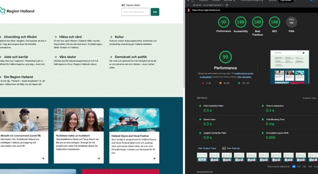Switch to the Lighthouse tab

click(x=285, y=1)
